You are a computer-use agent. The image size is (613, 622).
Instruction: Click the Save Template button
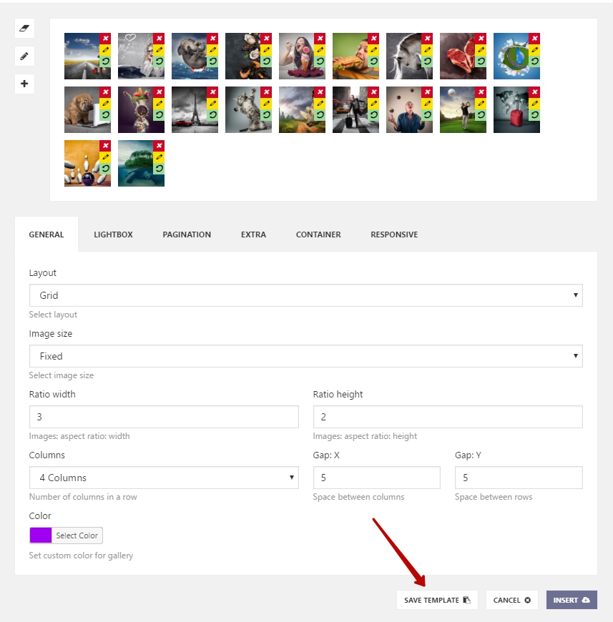tap(437, 600)
